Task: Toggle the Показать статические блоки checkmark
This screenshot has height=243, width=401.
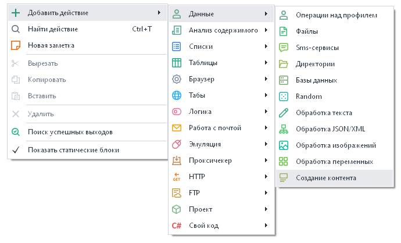Action: 16,150
